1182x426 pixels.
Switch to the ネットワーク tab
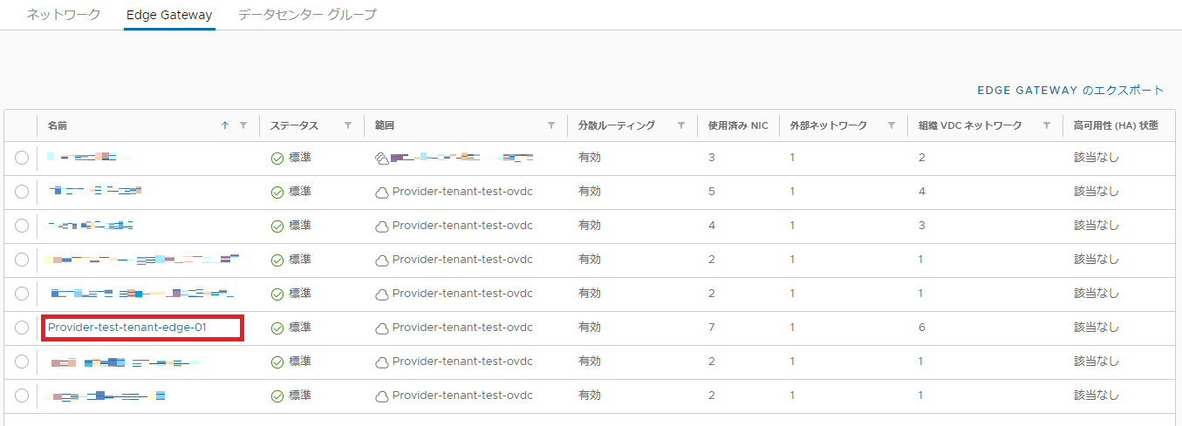[64, 15]
